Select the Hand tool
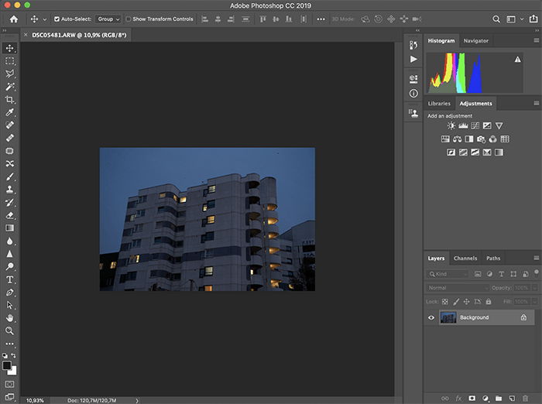Screen dimensions: 542x404 click(10, 317)
